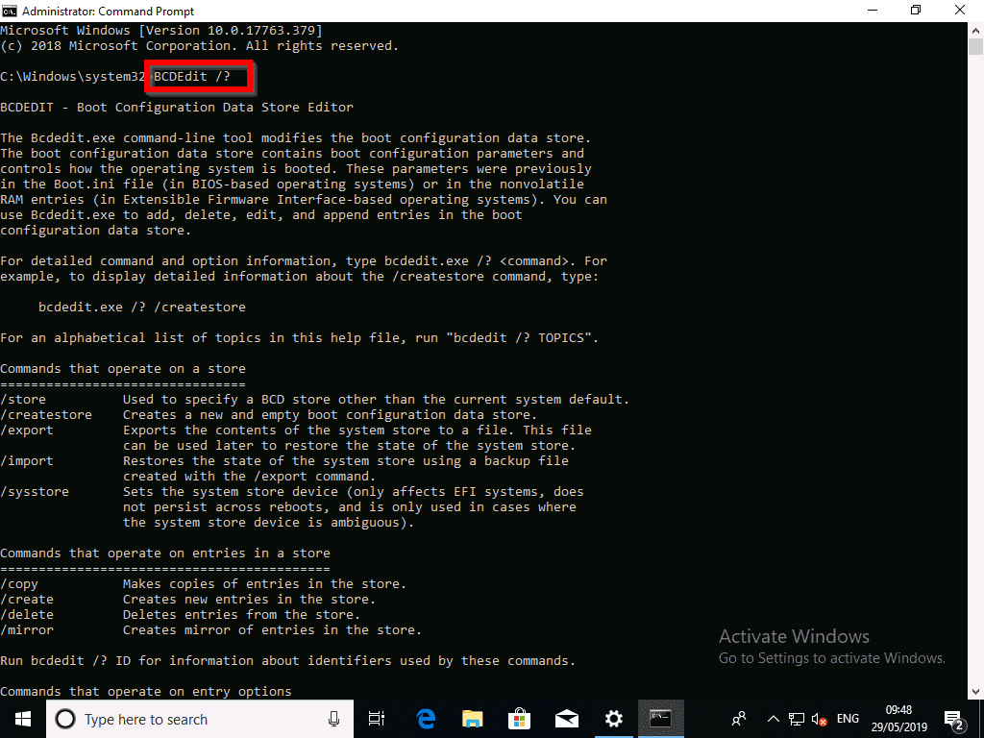Open Microsoft Store from the taskbar

click(520, 719)
